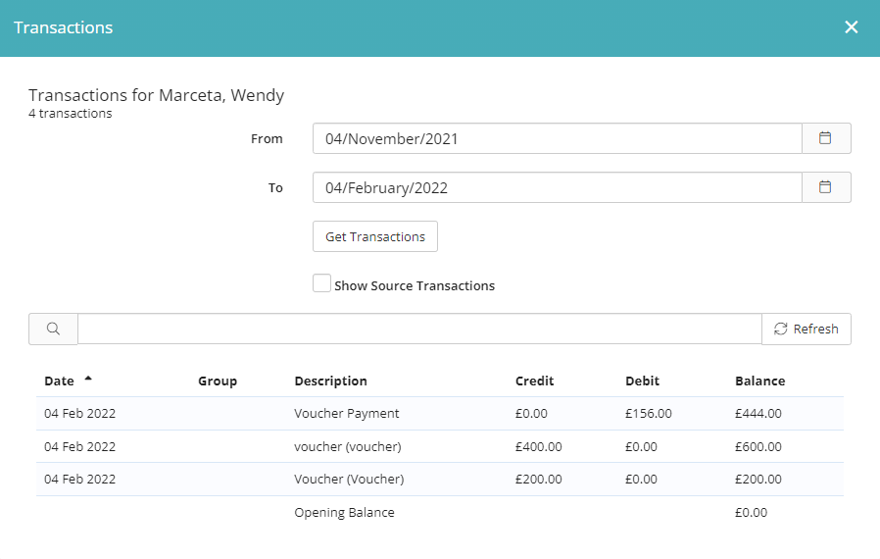Select the £400.00 credit voucher row
Image resolution: width=880 pixels, height=559 pixels.
pos(347,447)
